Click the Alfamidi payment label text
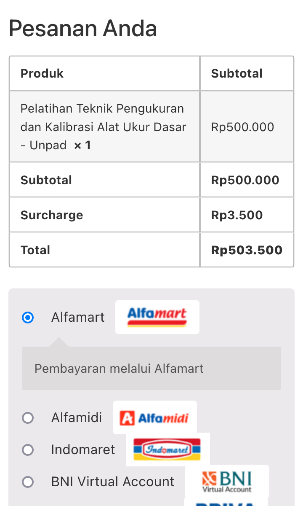The image size is (303, 506). (77, 418)
